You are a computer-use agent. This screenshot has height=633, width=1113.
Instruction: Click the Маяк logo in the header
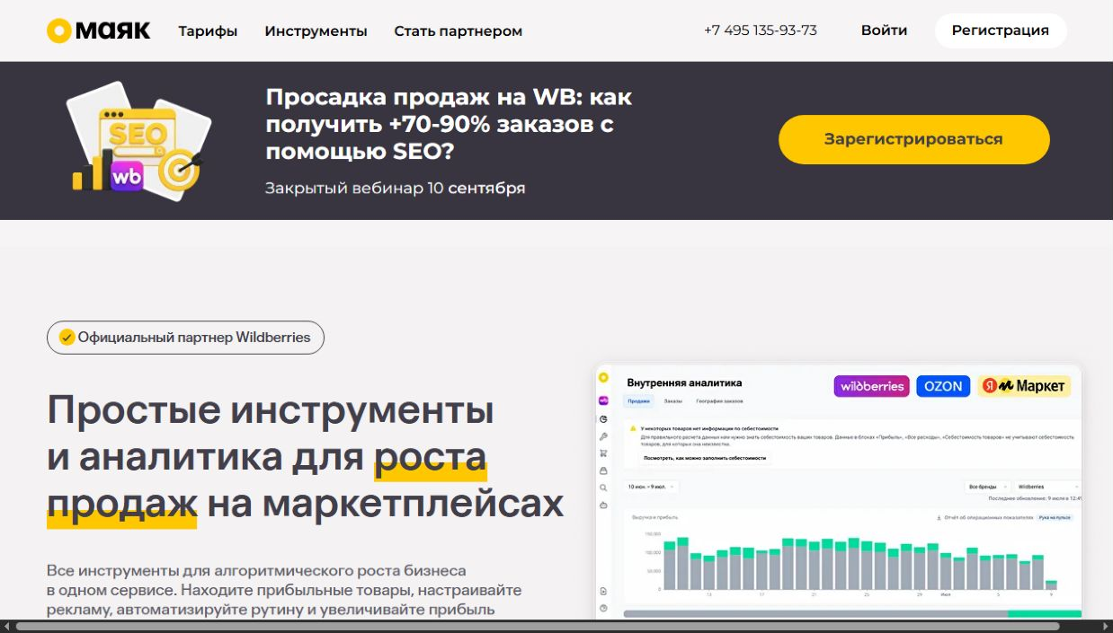[98, 31]
